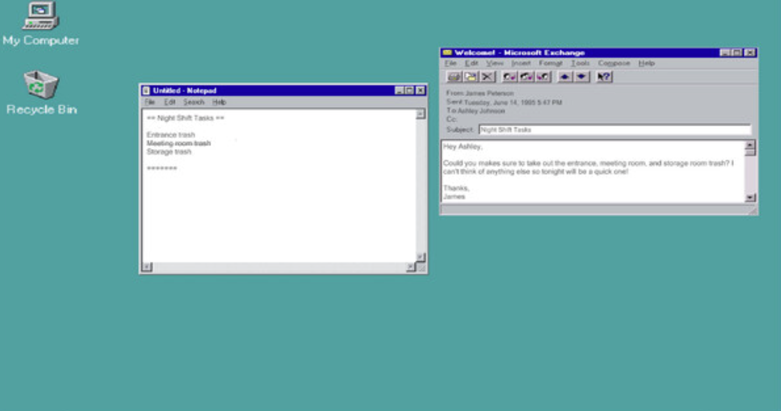Click 'Hey Ashley,' greeting in message body

[463, 147]
